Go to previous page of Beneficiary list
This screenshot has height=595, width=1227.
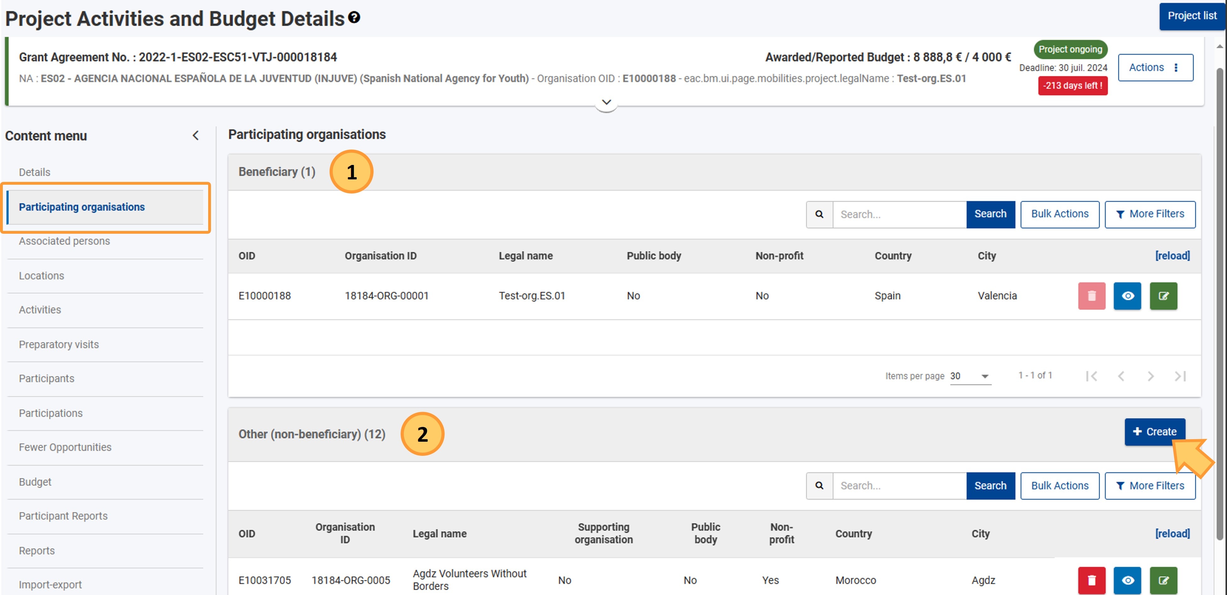1121,376
